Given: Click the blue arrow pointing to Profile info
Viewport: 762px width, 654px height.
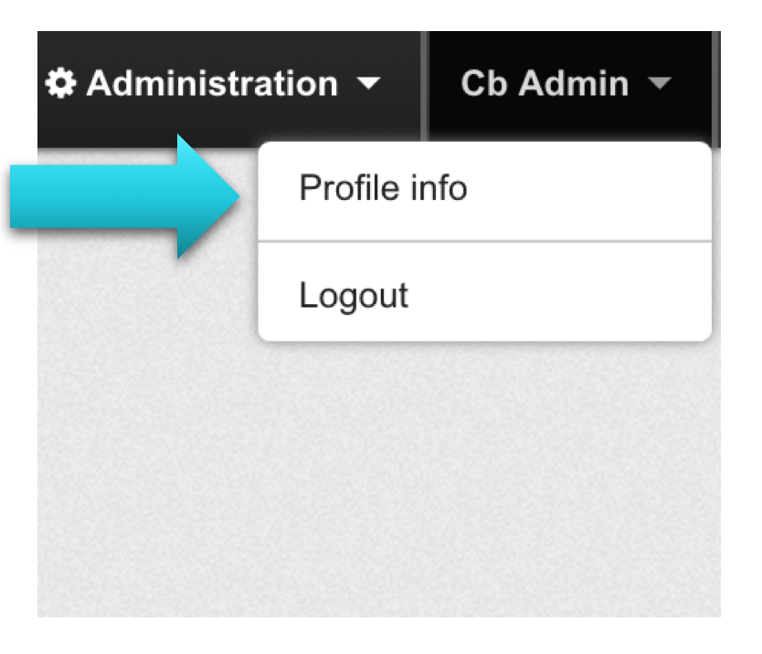Looking at the screenshot, I should click(x=125, y=196).
